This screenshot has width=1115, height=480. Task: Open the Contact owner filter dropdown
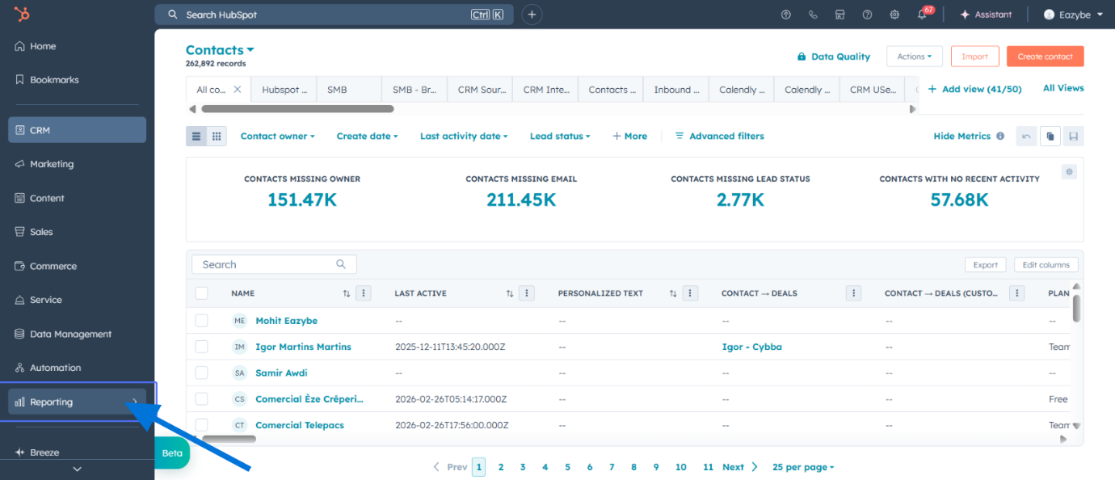tap(277, 137)
